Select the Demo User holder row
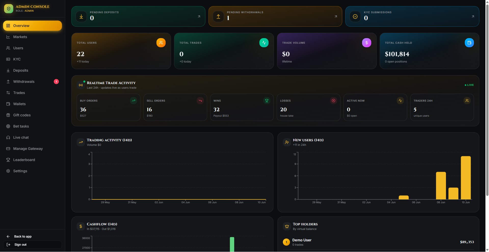This screenshot has width=489, height=252. click(378, 242)
